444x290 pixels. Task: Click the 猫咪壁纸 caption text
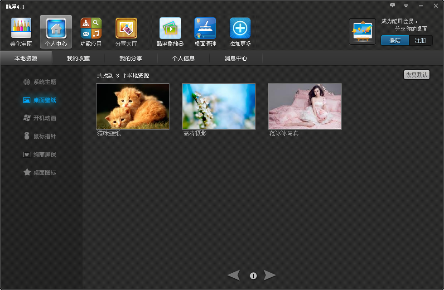tap(109, 133)
